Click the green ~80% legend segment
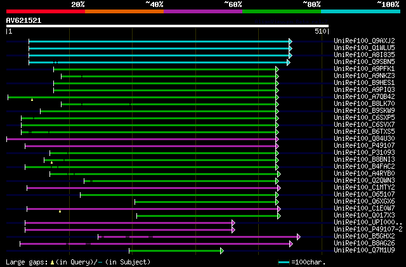This screenshot has width=406, height=267. pyautogui.click(x=282, y=11)
